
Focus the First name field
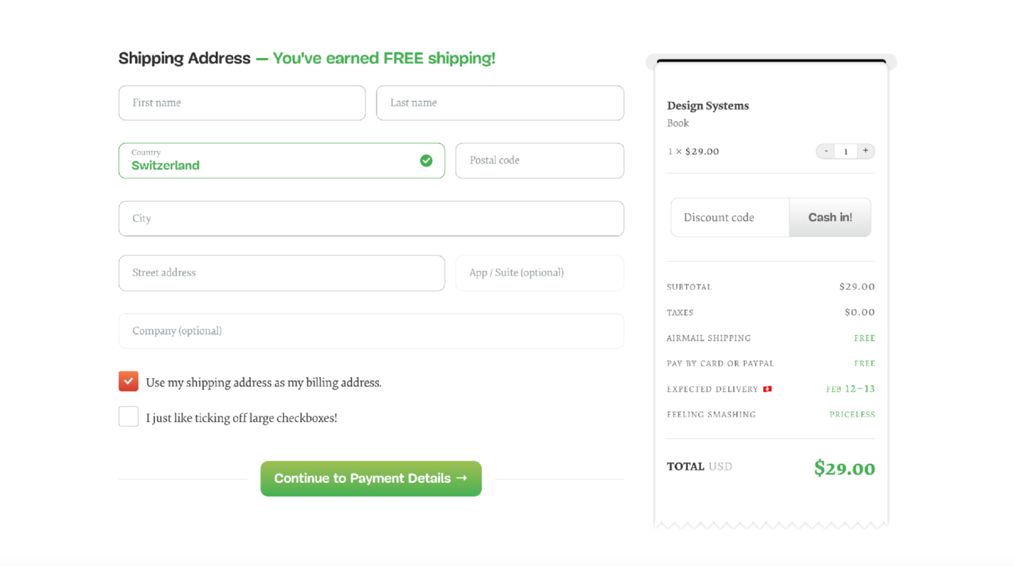pyautogui.click(x=241, y=103)
